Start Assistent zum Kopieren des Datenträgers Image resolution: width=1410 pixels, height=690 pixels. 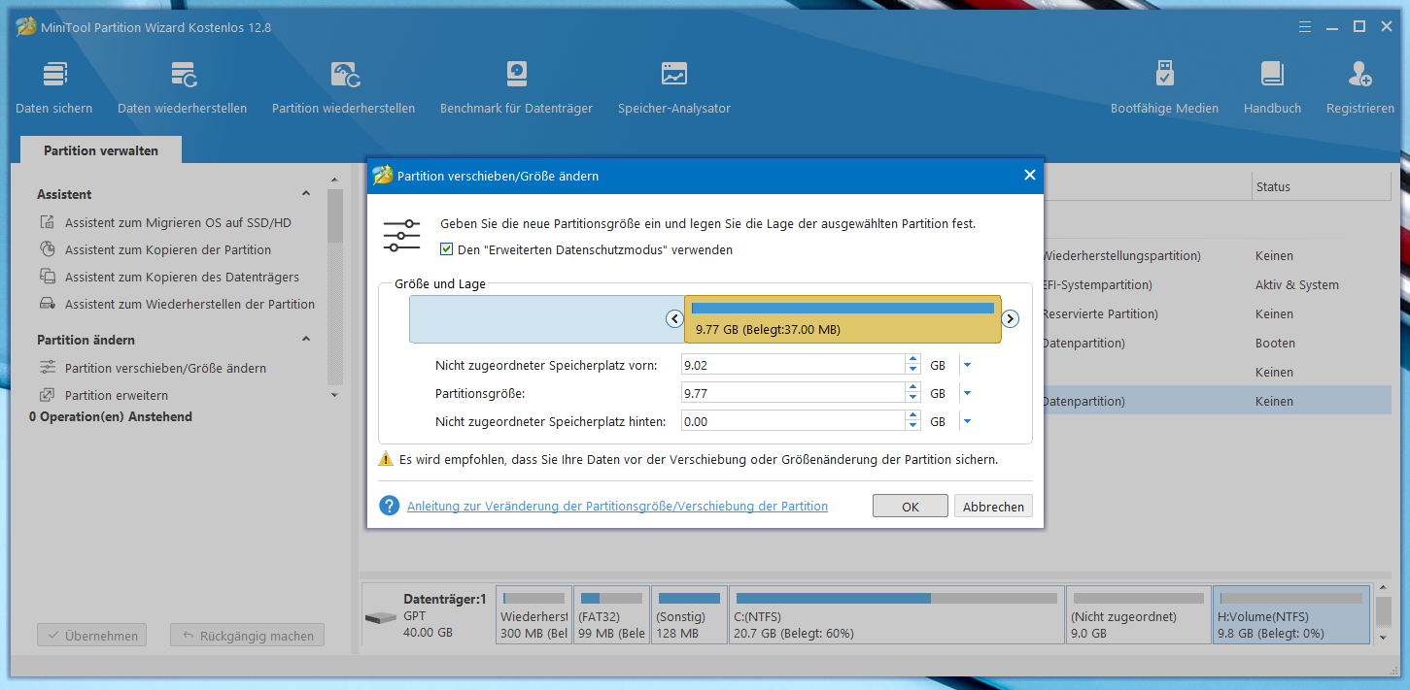(182, 278)
